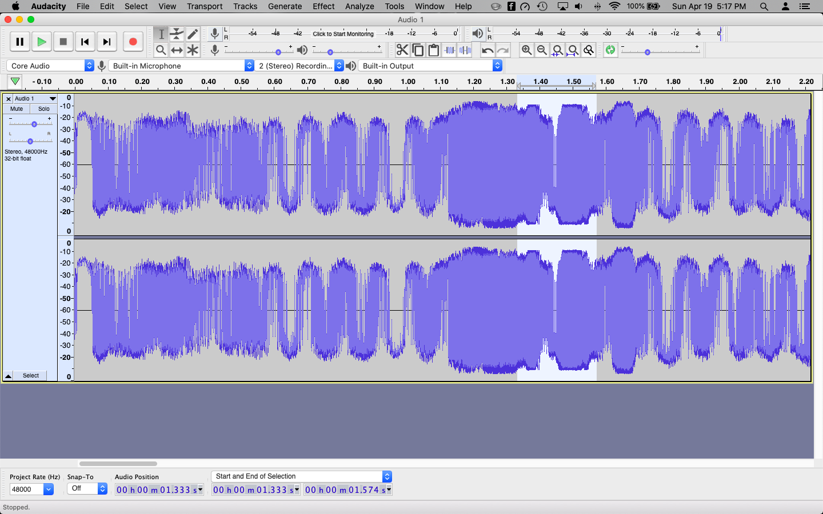
Task: Click the playback volume slider
Action: pos(347,51)
